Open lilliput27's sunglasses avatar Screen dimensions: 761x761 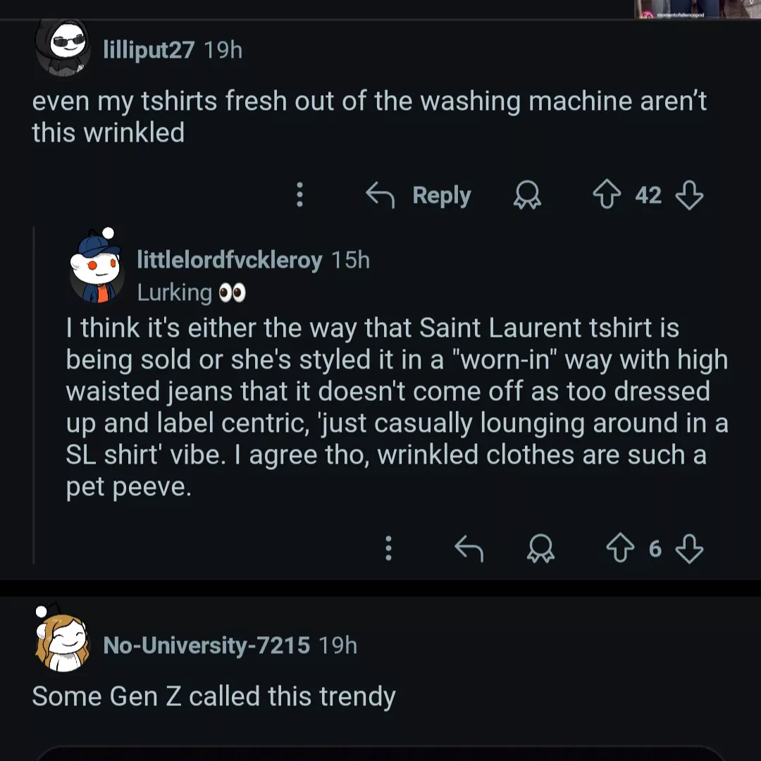pyautogui.click(x=61, y=47)
